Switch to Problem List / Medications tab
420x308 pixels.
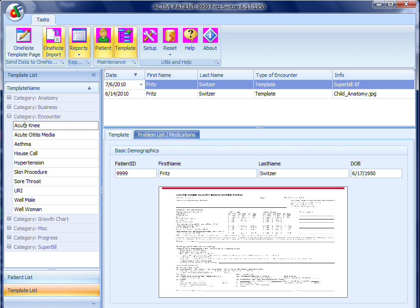[166, 135]
